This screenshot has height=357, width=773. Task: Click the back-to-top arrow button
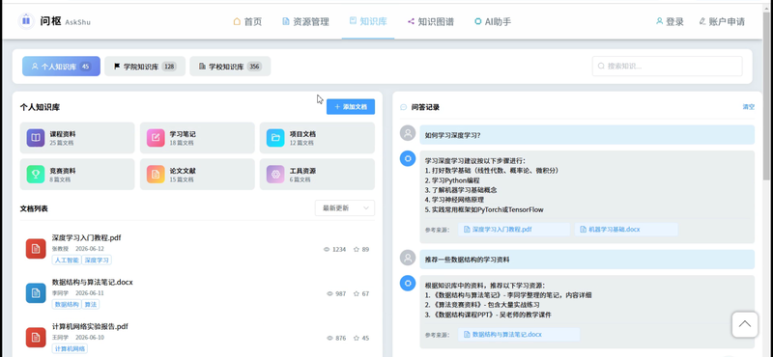tap(744, 324)
